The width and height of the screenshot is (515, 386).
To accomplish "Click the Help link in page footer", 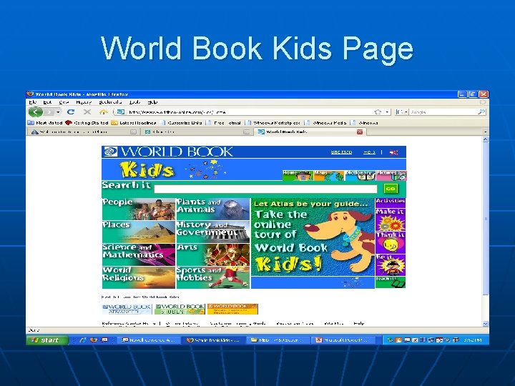I will click(358, 323).
